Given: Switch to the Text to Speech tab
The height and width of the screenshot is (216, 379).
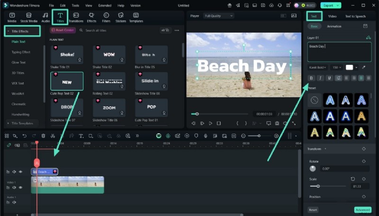Looking at the screenshot, I should click(355, 16).
